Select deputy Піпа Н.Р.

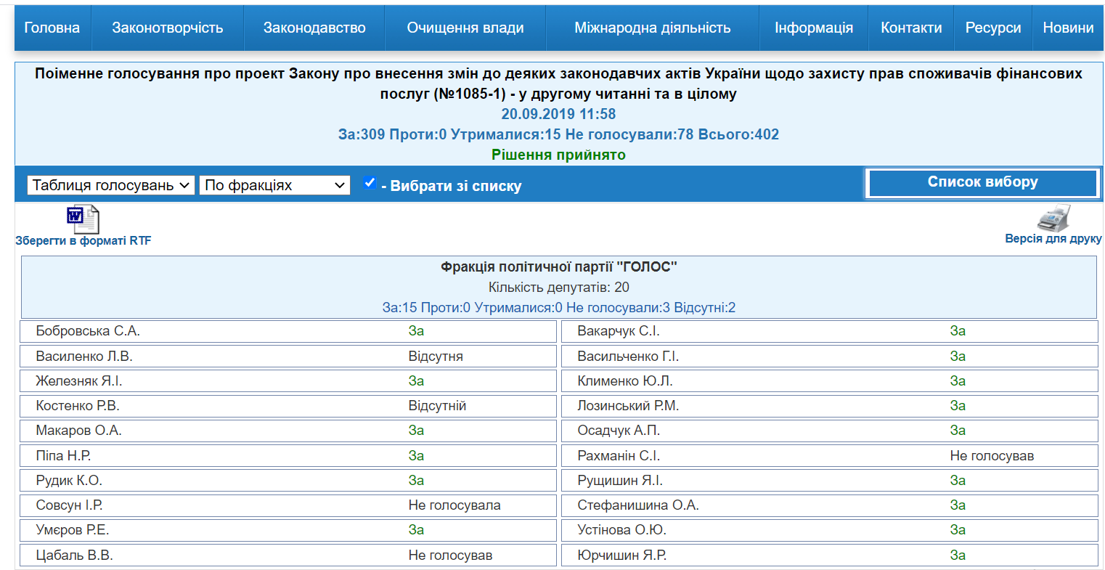[x=63, y=456]
